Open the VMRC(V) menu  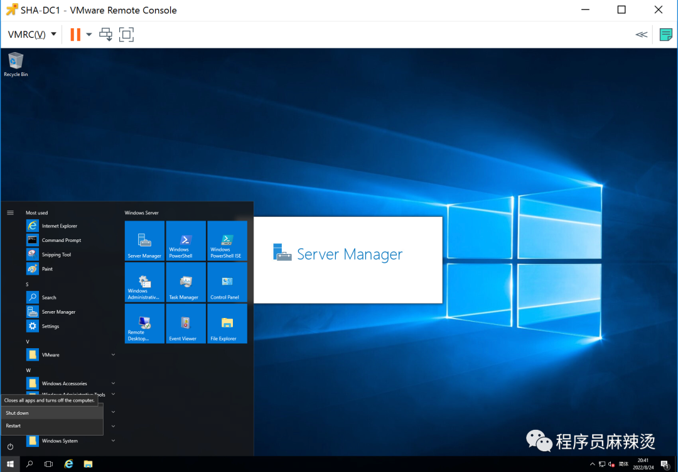32,34
